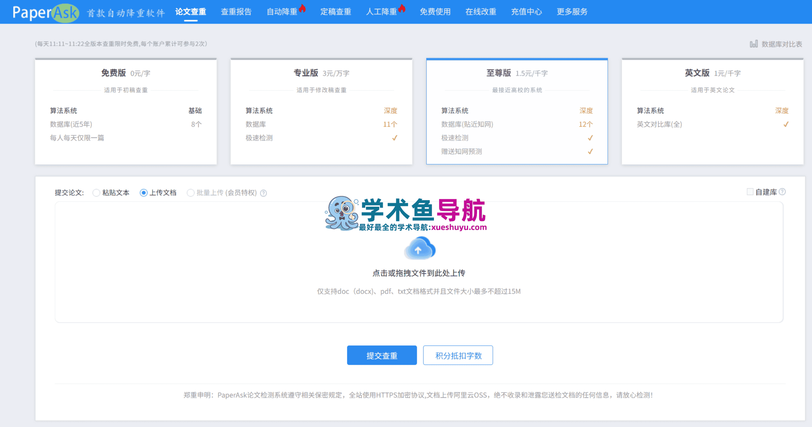This screenshot has width=812, height=427.
Task: Open the 充值中心 menu item
Action: pyautogui.click(x=527, y=12)
